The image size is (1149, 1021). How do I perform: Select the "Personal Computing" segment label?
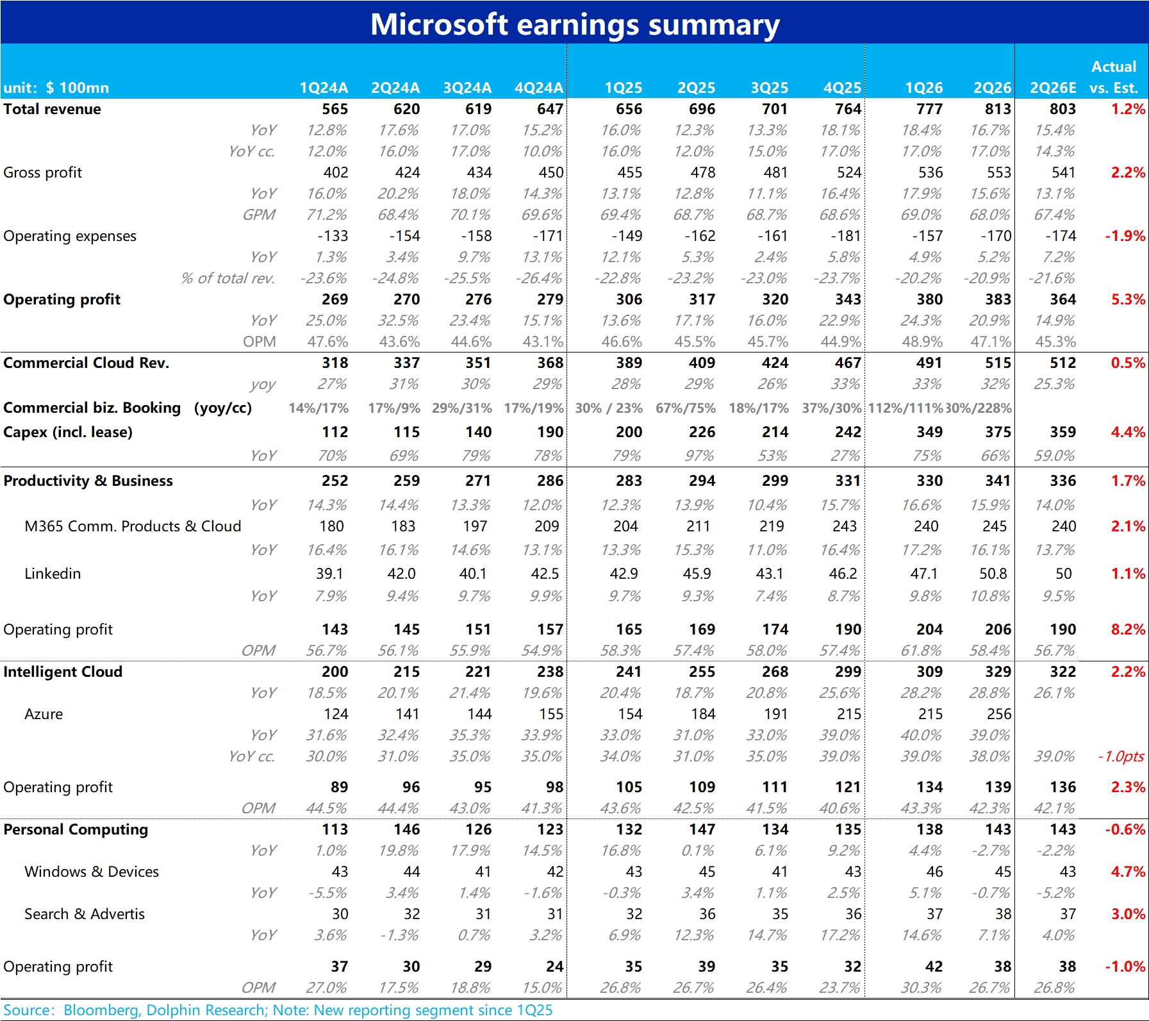[x=76, y=829]
